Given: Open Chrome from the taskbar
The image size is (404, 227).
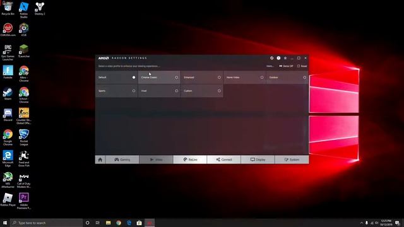Looking at the screenshot, I should point(119,223).
